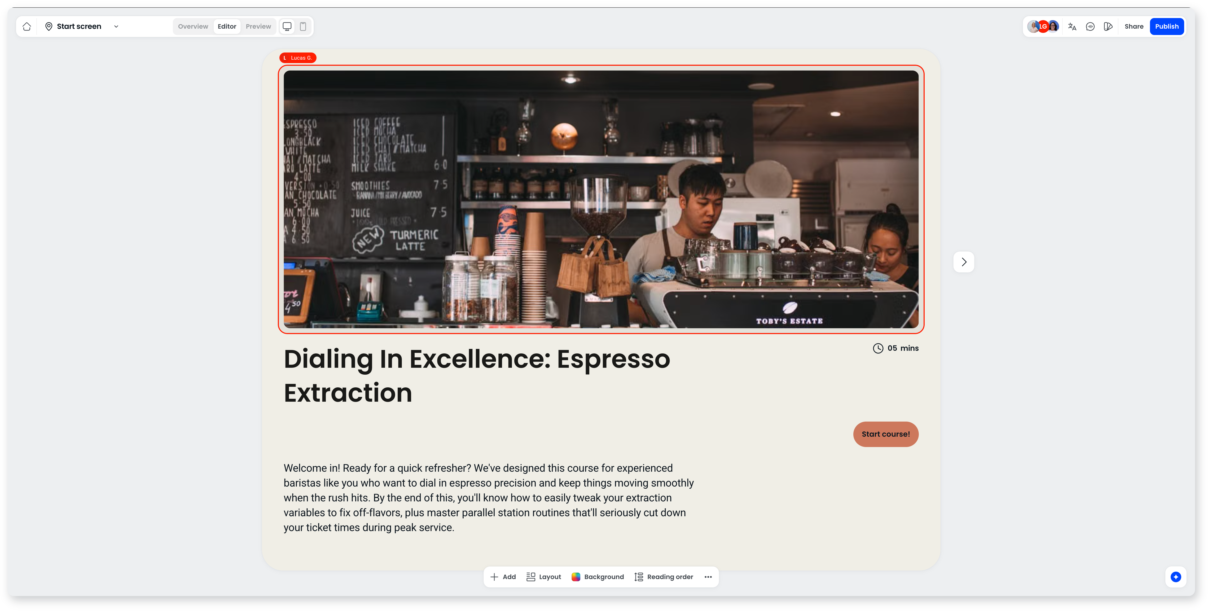1212x613 pixels.
Task: Open the Layout options
Action: (543, 577)
